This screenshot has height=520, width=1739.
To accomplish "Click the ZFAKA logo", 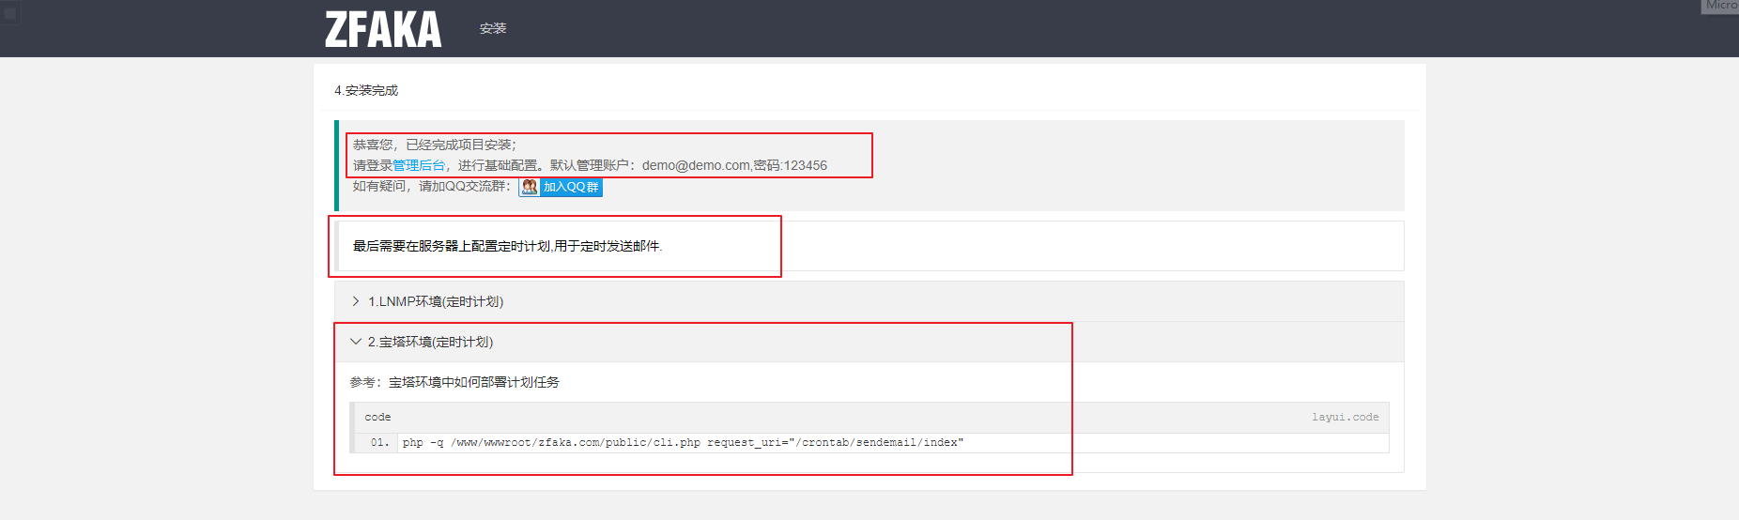I will (383, 29).
